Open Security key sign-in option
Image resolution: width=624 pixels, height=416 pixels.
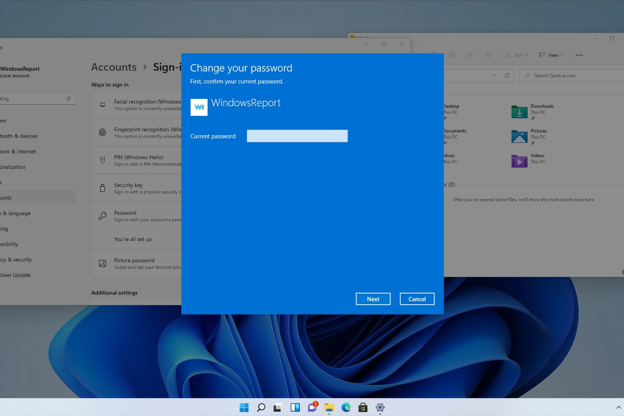tap(129, 188)
